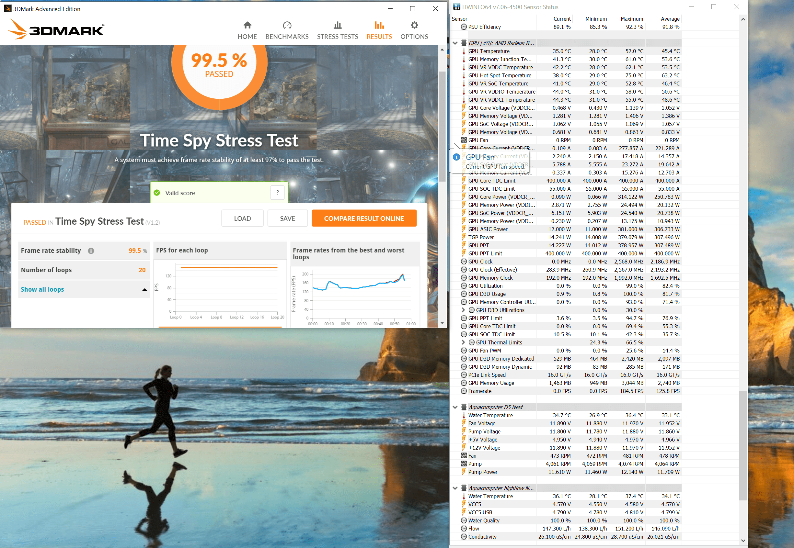Viewport: 794px width, 548px height.
Task: Click the Conductivity sensor circle icon
Action: click(x=464, y=537)
